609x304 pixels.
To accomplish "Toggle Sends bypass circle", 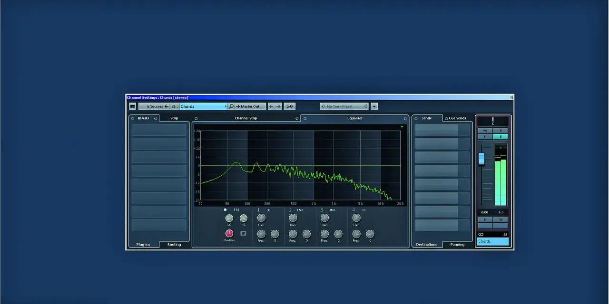I will tap(416, 118).
